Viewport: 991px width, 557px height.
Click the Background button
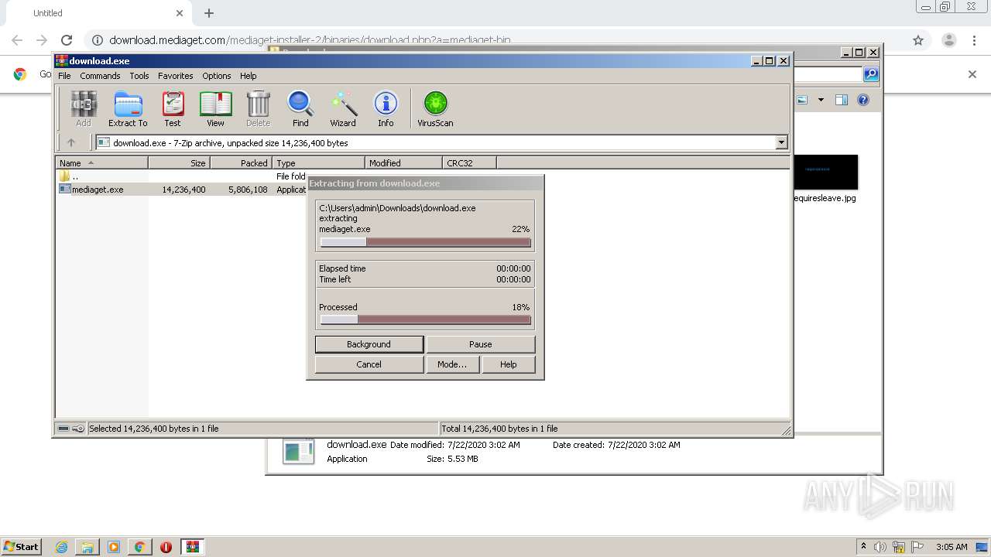[369, 344]
